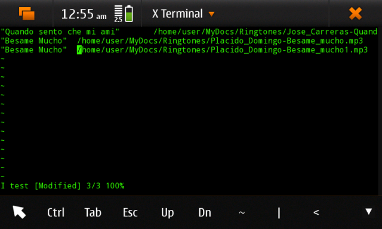Hide toolbar with down triangle
Image resolution: width=382 pixels, height=229 pixels.
coord(369,211)
